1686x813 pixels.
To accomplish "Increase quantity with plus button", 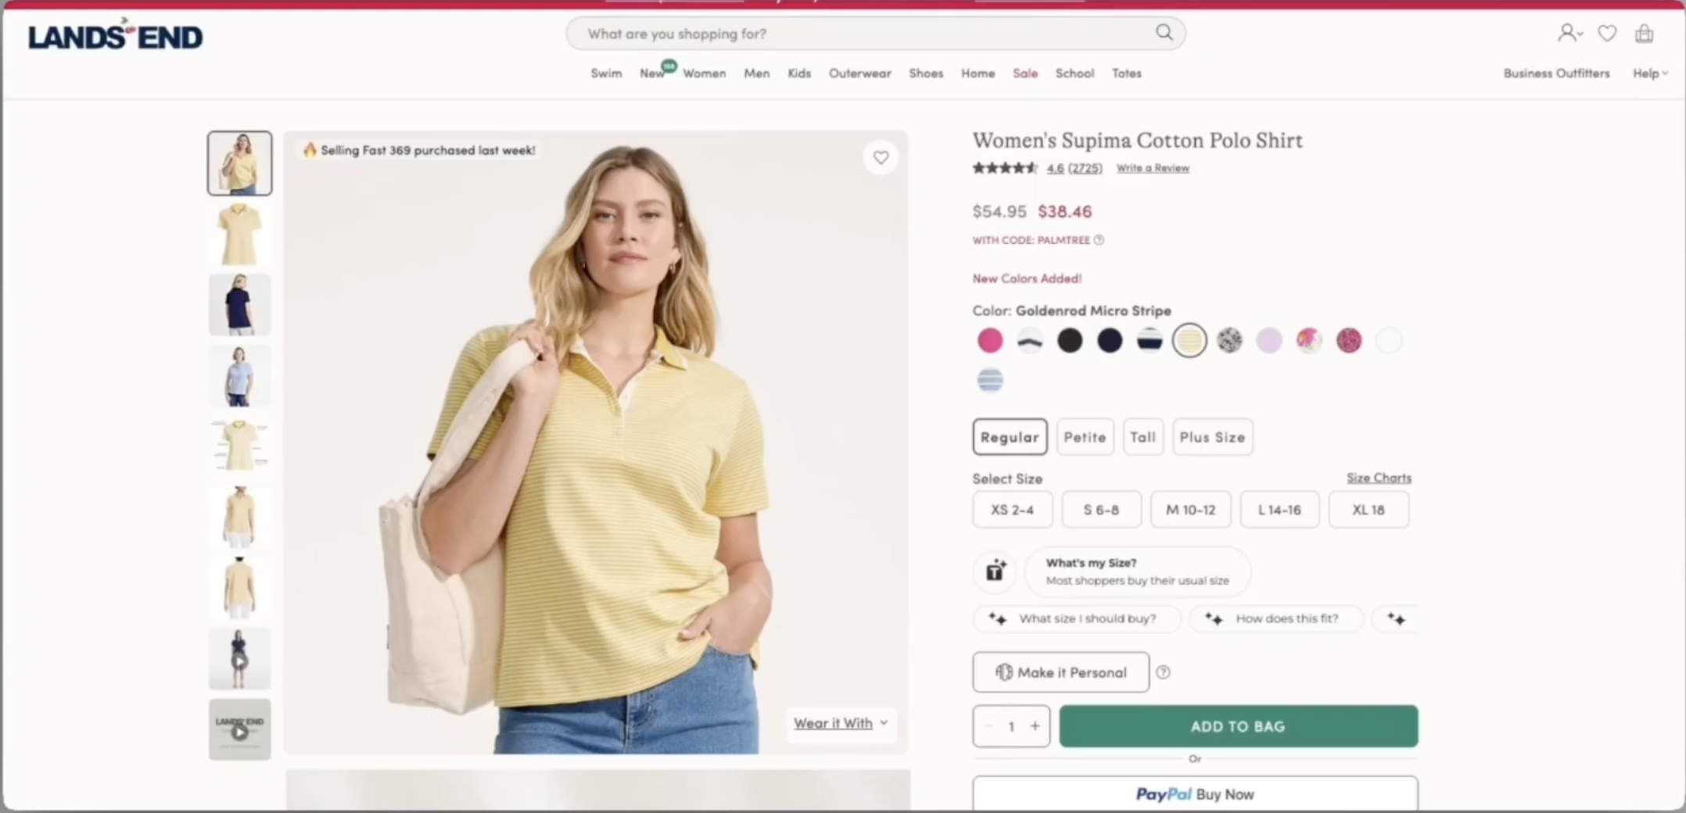I will (1035, 726).
